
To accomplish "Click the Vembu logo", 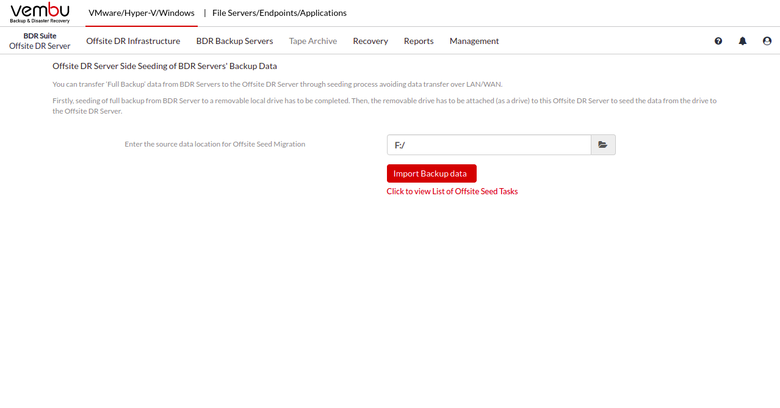I will click(40, 13).
